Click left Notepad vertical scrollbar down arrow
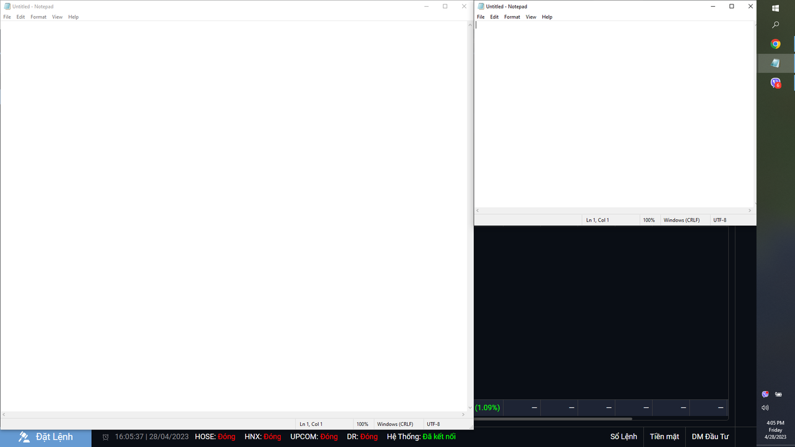This screenshot has height=447, width=795. point(470,407)
